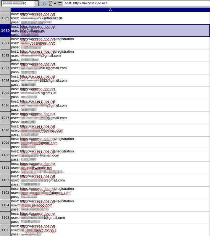Expand the Sum function dropdown arrow
Image resolution: width=210 pixels, height=236 pixels.
(x=55, y=4)
